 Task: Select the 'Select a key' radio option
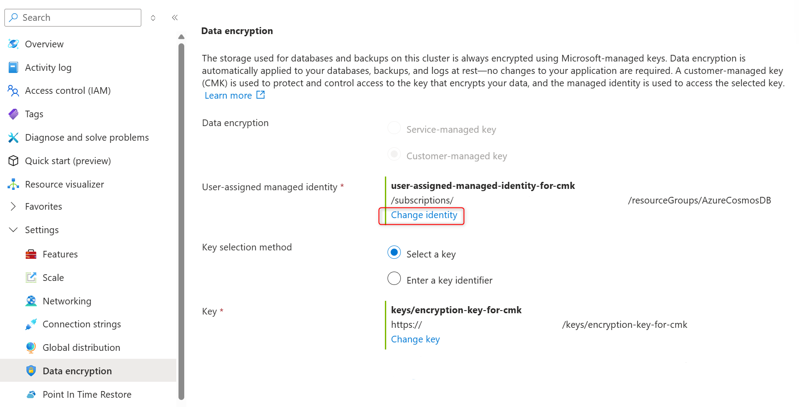394,253
